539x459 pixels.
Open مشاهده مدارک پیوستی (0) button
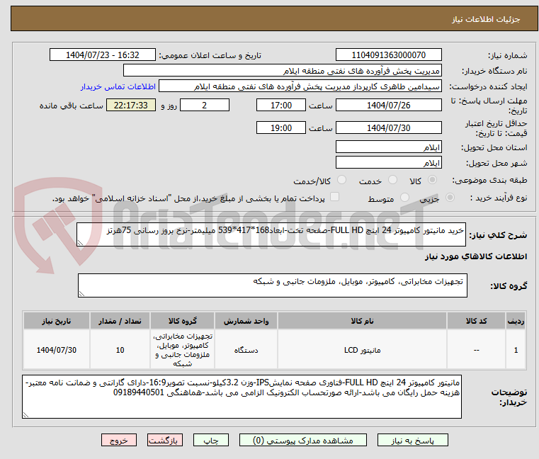pos(303,440)
